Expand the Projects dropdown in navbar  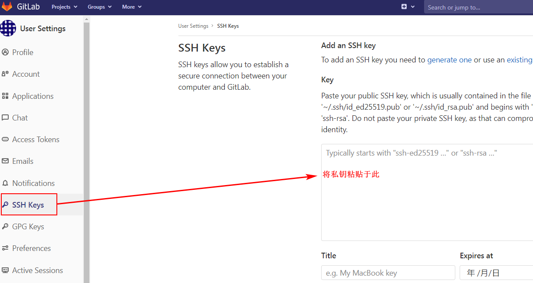click(64, 7)
